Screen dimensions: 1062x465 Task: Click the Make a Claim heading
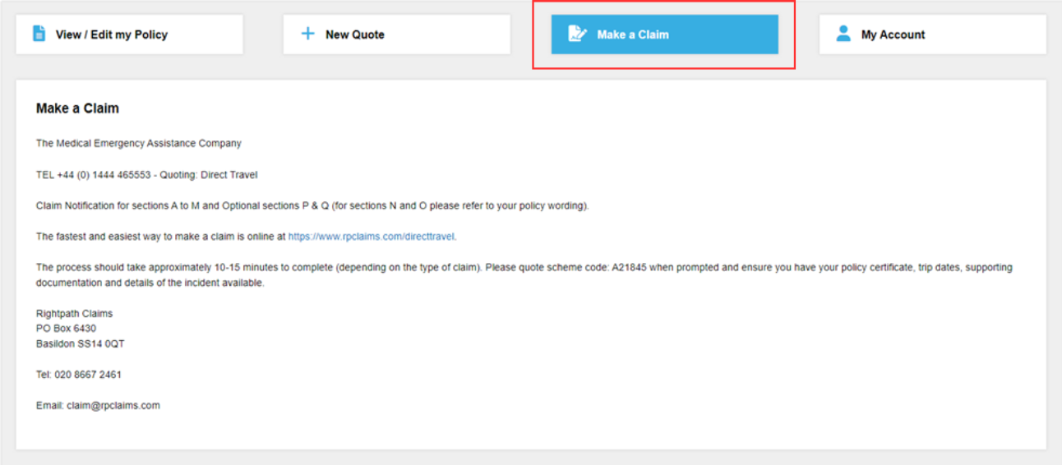point(77,108)
